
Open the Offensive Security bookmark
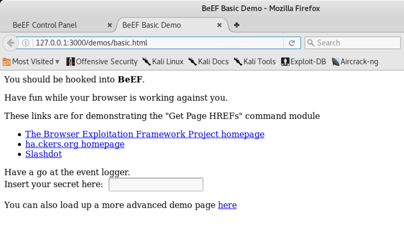[x=102, y=62]
